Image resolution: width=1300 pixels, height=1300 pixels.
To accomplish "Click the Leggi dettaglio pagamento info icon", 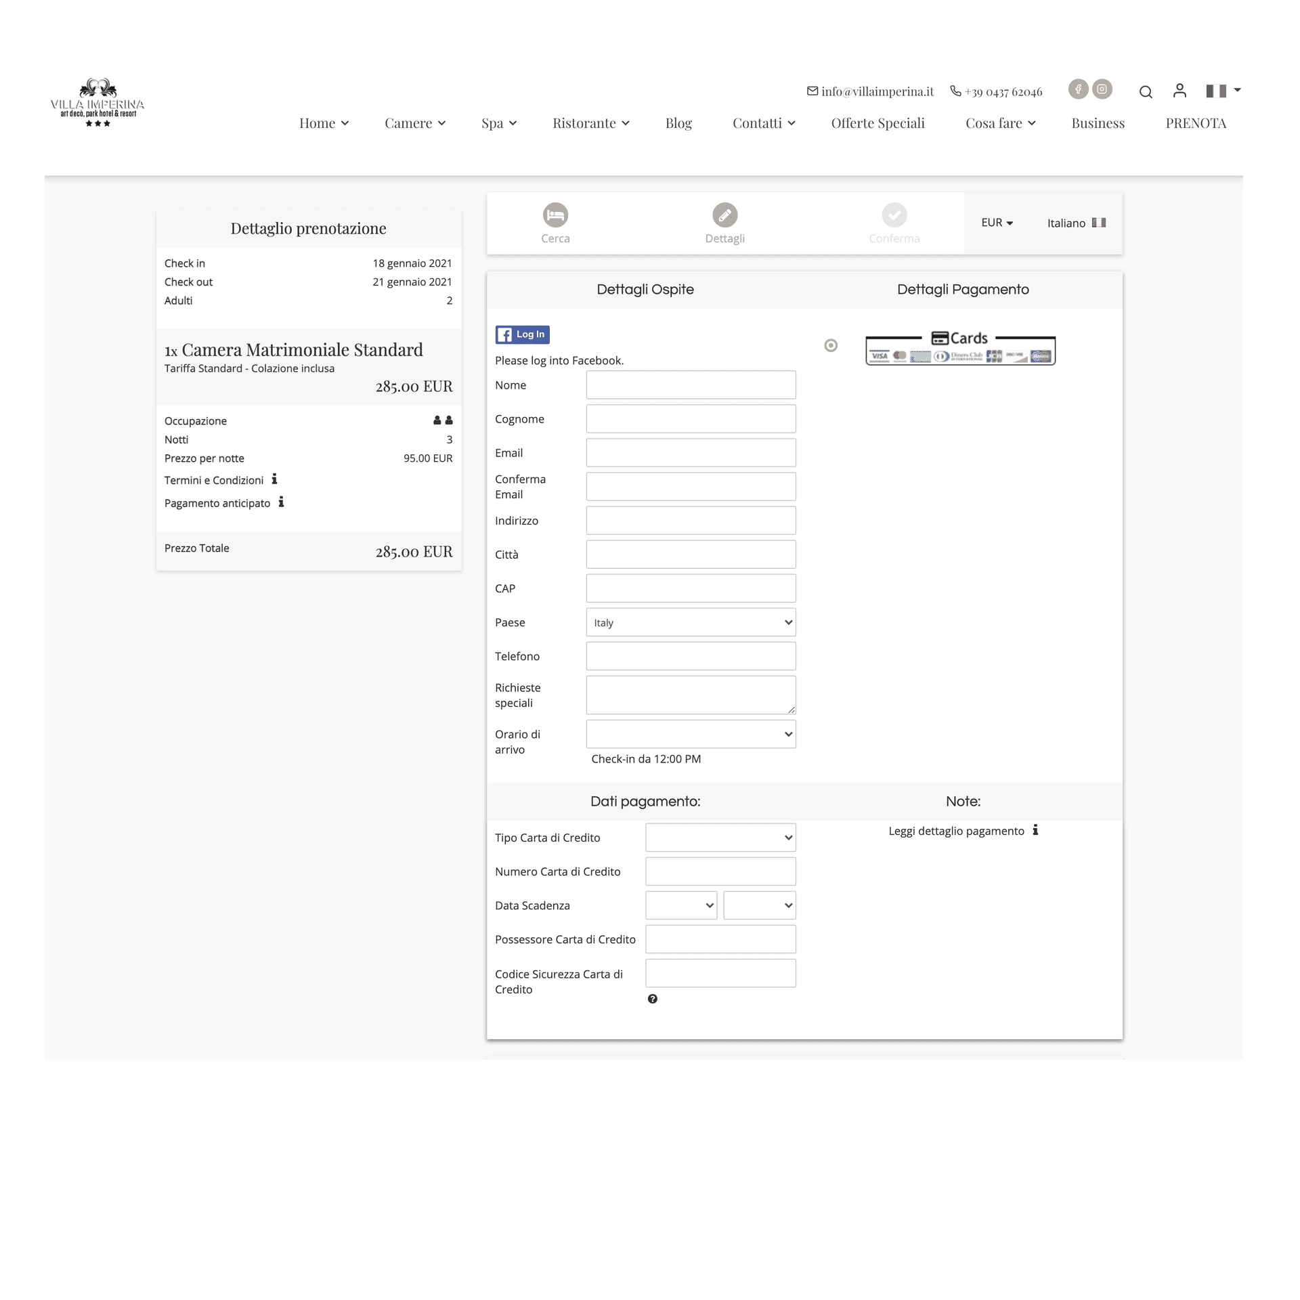I will click(1035, 830).
